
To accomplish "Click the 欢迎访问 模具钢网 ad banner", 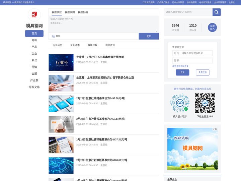I will tap(192, 149).
